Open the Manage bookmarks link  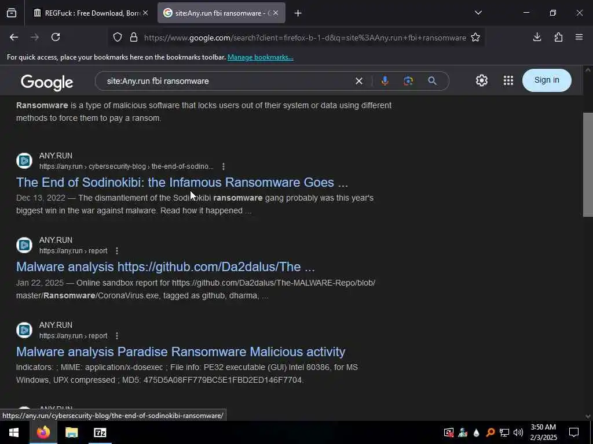260,57
